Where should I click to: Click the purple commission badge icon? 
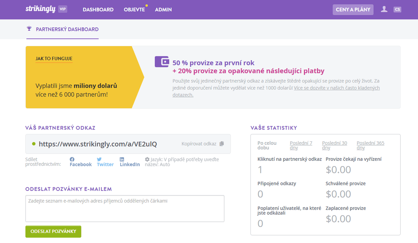coord(161,61)
